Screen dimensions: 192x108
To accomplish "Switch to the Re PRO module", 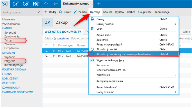I will [36, 4].
